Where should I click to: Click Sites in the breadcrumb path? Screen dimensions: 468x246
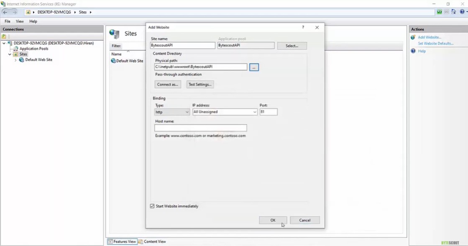tap(83, 12)
